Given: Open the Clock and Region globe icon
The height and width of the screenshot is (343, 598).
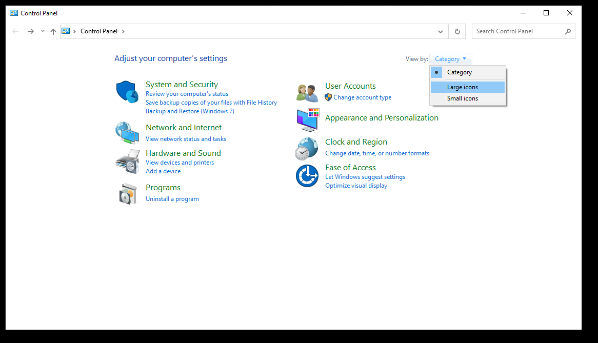Looking at the screenshot, I should (306, 149).
